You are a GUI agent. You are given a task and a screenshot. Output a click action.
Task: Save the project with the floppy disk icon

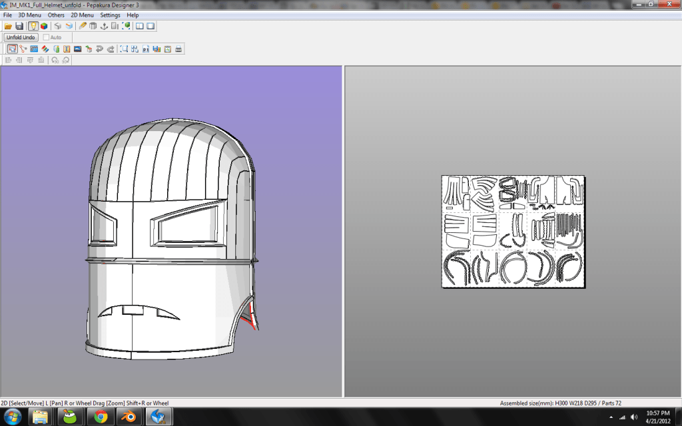19,26
